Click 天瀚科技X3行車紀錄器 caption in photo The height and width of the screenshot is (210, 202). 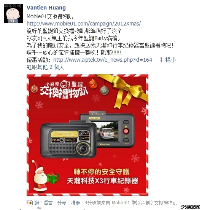pyautogui.click(x=102, y=181)
